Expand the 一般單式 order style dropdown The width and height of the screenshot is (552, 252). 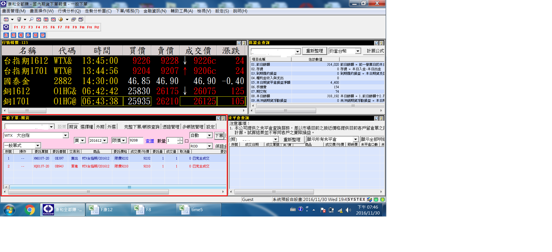38,145
